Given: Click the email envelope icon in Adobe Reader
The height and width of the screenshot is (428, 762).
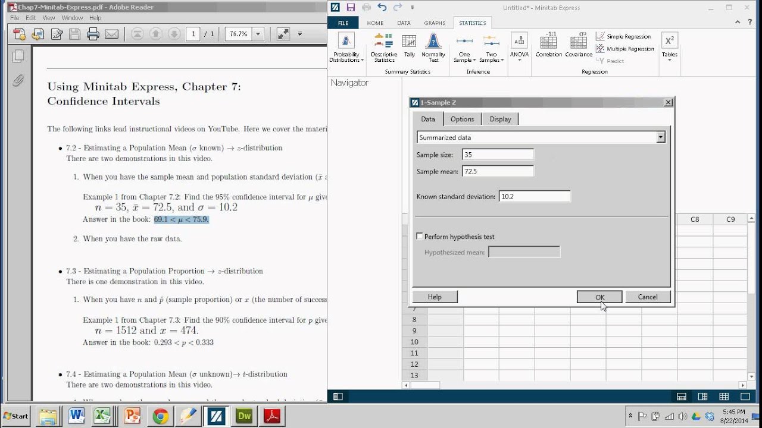Looking at the screenshot, I should click(111, 34).
